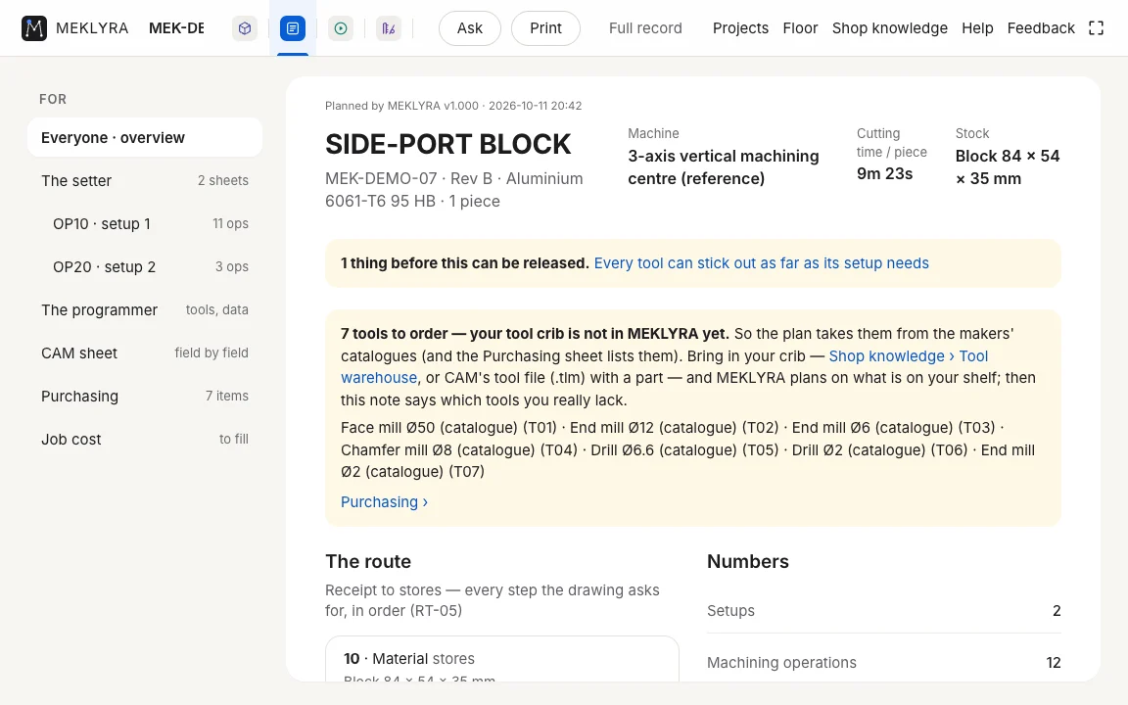Viewport: 1128px width, 705px height.
Task: Click the Ask button
Action: (x=470, y=28)
